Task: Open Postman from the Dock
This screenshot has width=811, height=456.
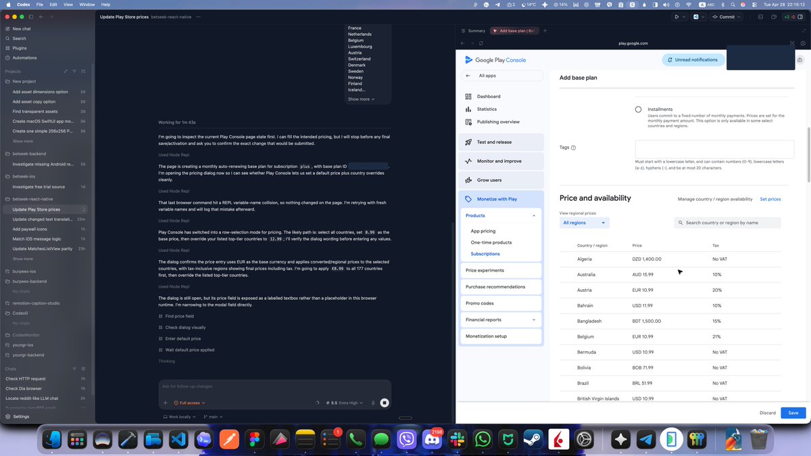Action: click(228, 440)
